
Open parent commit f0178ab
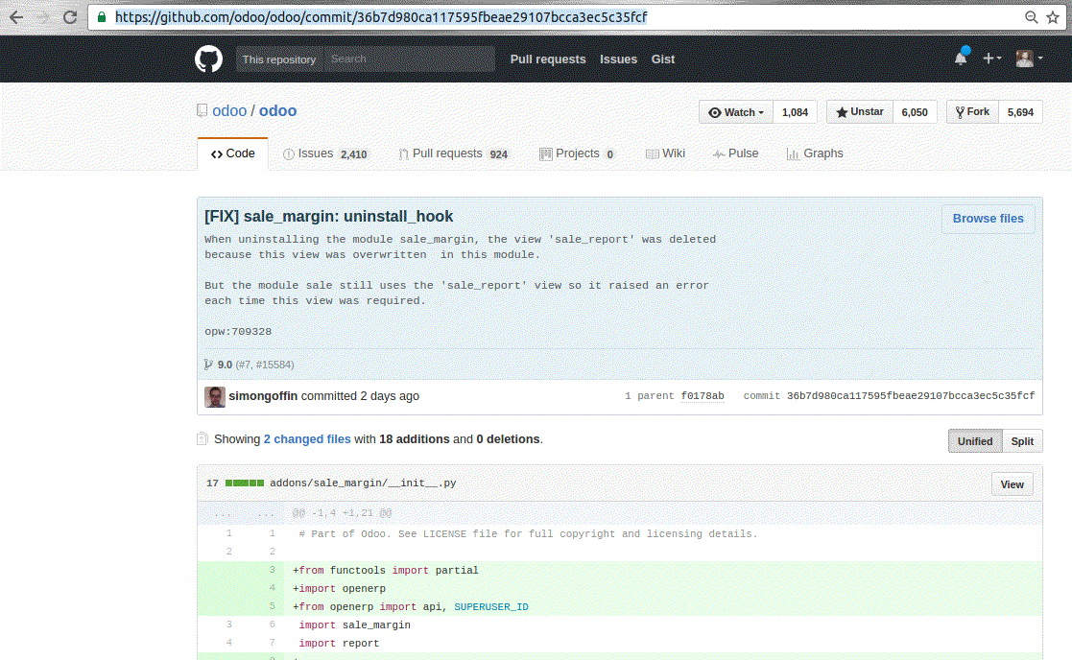point(703,396)
